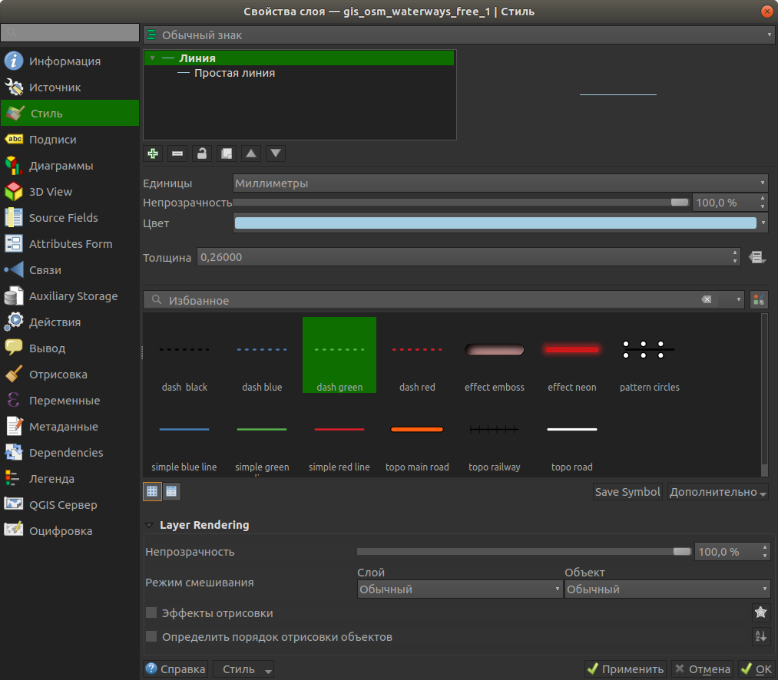Switch symbol list to icon grid view
Image resolution: width=778 pixels, height=680 pixels.
152,491
